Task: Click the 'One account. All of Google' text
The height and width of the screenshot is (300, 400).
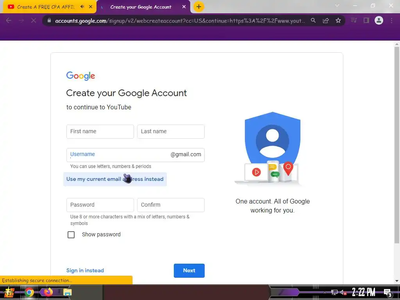Action: pos(272,201)
